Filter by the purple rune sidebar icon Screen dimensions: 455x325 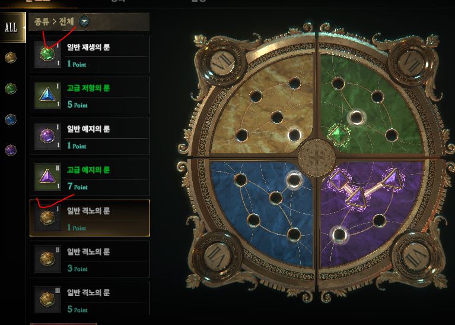[x=11, y=150]
